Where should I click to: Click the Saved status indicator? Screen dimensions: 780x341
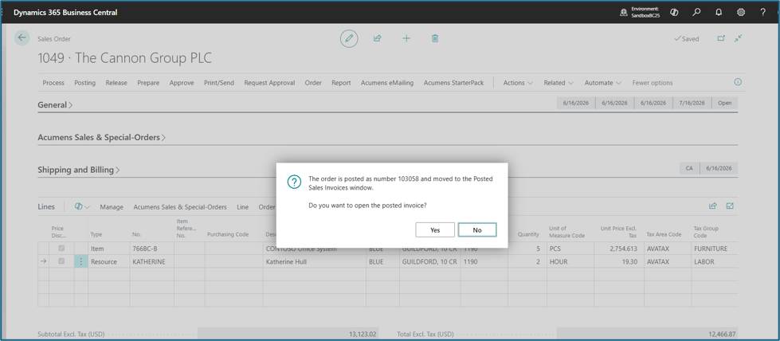687,39
